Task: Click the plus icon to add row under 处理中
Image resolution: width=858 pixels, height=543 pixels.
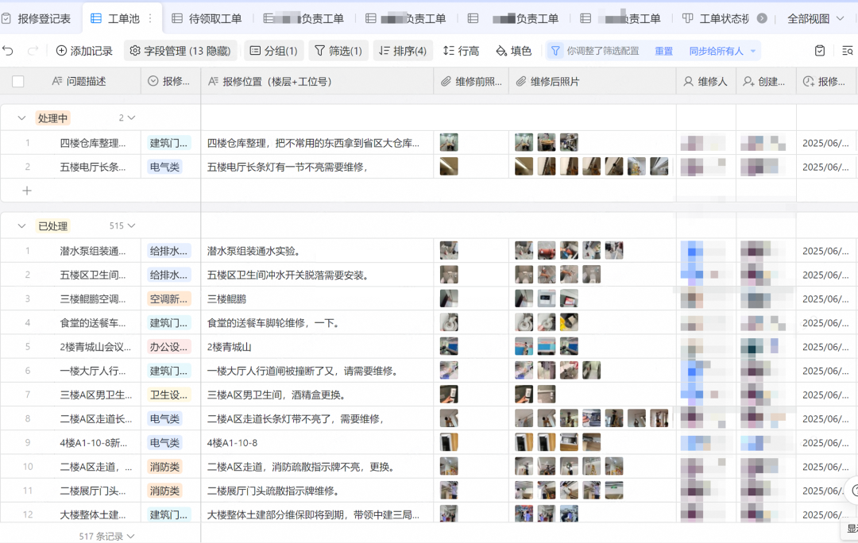Action: click(27, 191)
